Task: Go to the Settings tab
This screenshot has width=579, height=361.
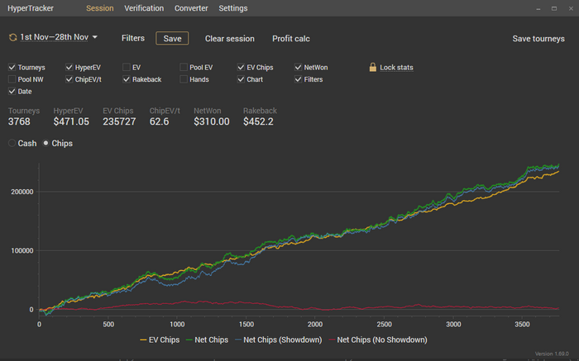Action: tap(233, 8)
